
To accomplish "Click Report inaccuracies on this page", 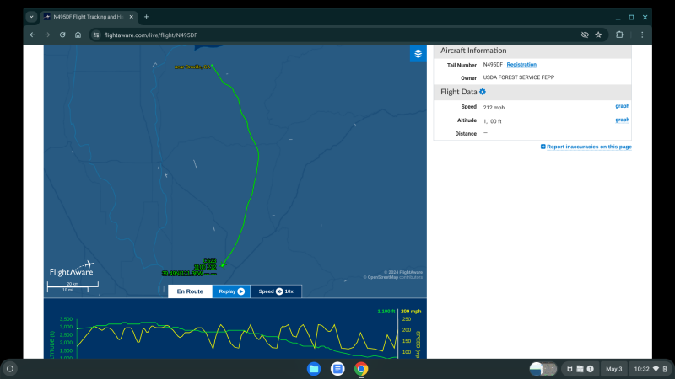I will coord(586,147).
